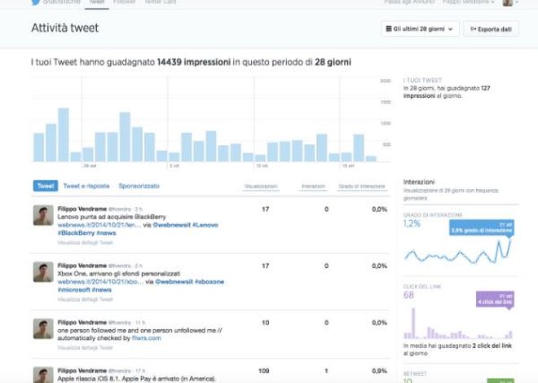Click author name on the Apple iOS 8.1 tweet

(82, 371)
